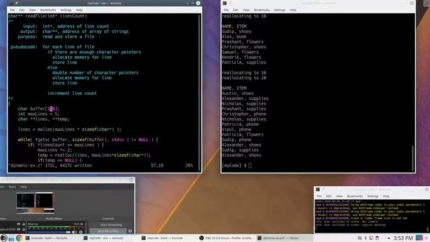The height and width of the screenshot is (242, 430).
Task: Click the display configuration tray icon
Action: coord(372,238)
